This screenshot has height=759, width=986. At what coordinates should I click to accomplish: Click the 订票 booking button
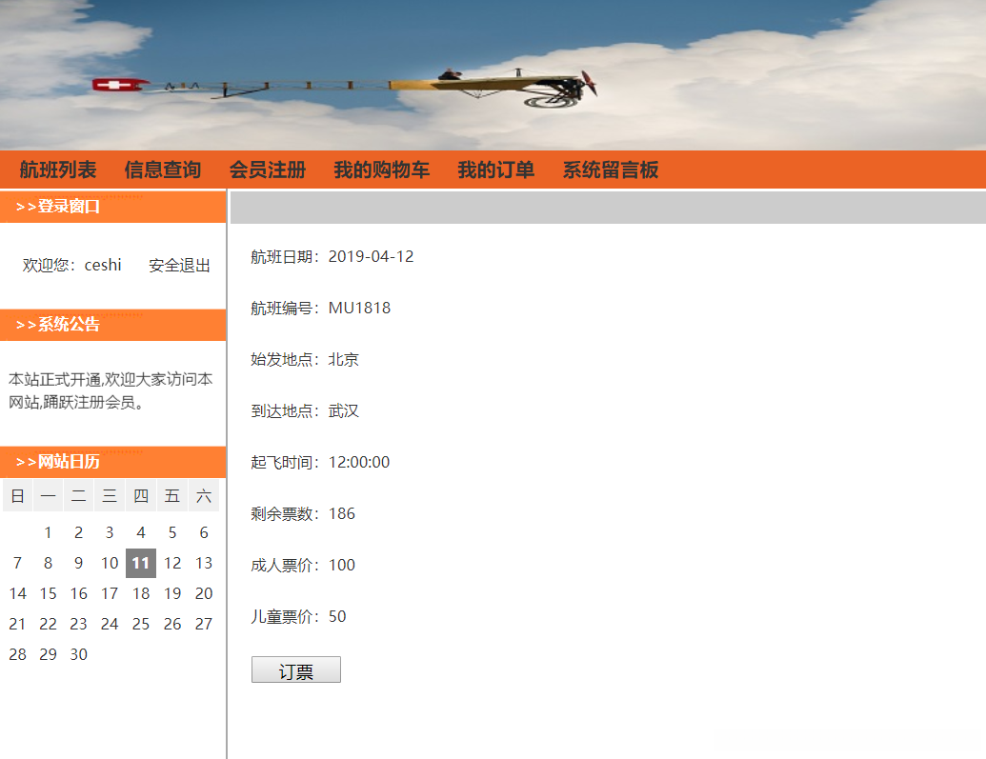pyautogui.click(x=296, y=669)
